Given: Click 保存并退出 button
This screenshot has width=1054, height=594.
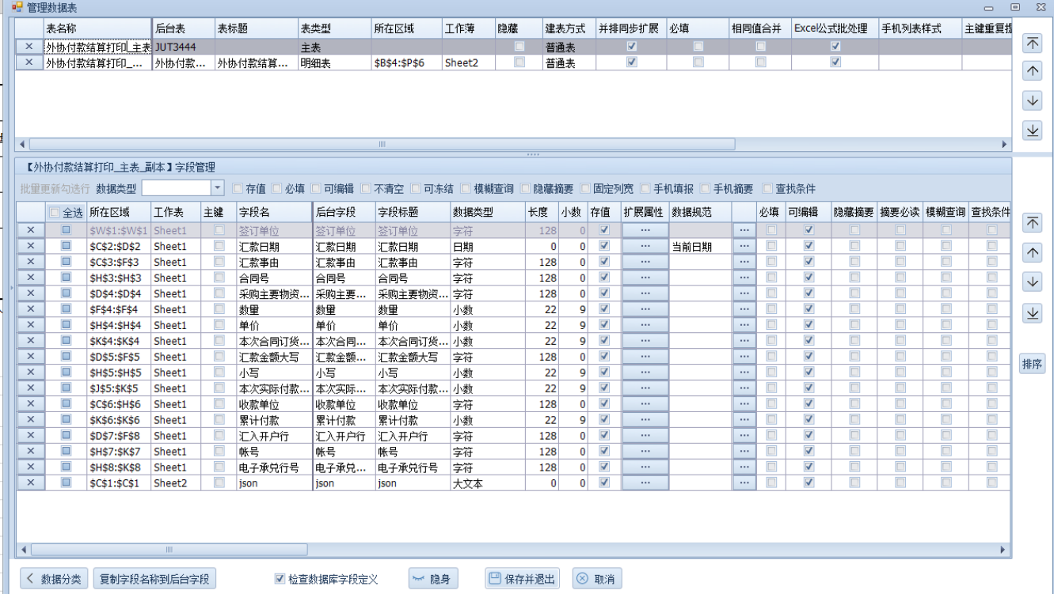Looking at the screenshot, I should click(x=522, y=579).
